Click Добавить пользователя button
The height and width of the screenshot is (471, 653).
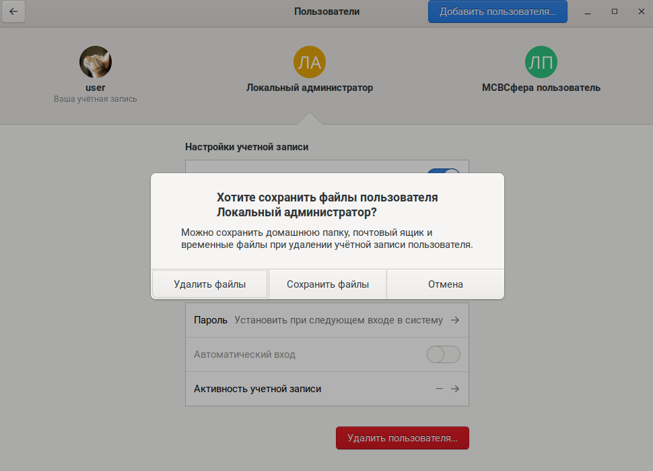pos(497,11)
